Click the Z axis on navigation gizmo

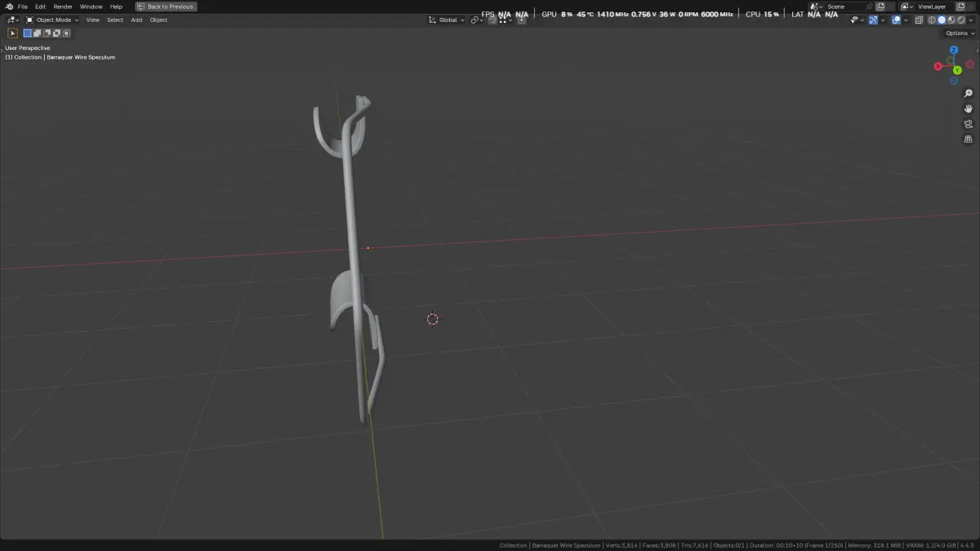point(954,50)
